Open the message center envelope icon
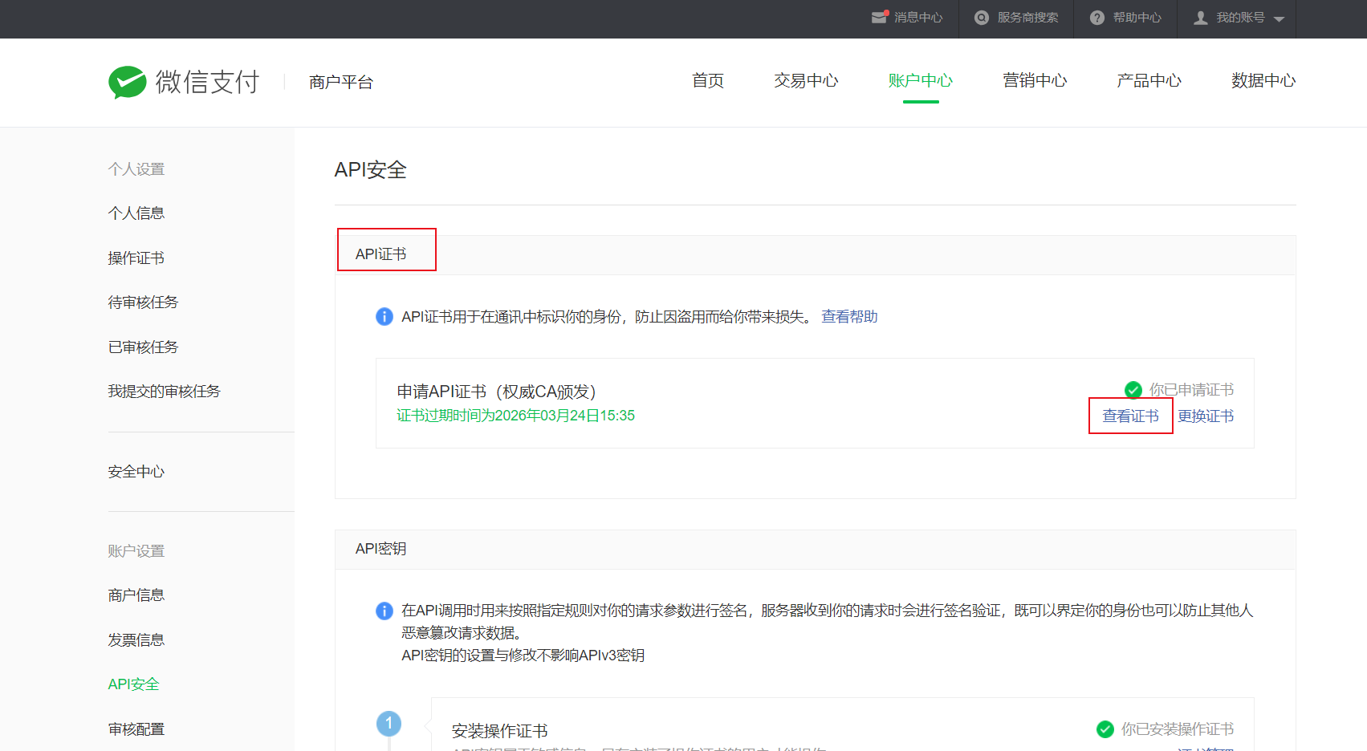Viewport: 1367px width, 751px height. click(x=880, y=17)
